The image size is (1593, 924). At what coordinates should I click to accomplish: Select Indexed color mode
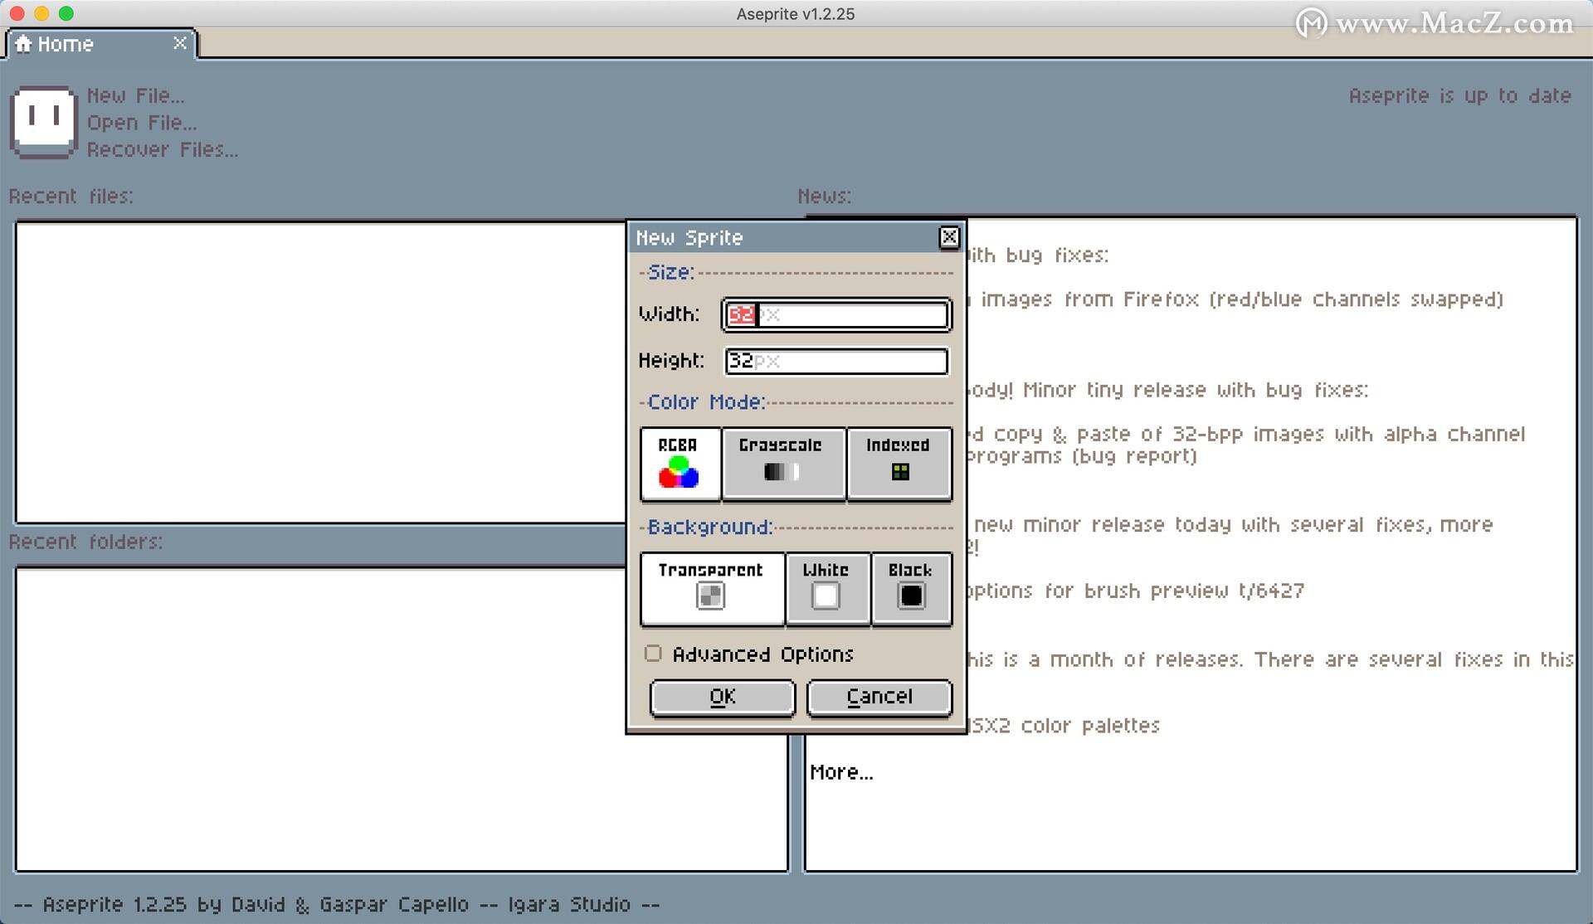click(899, 464)
